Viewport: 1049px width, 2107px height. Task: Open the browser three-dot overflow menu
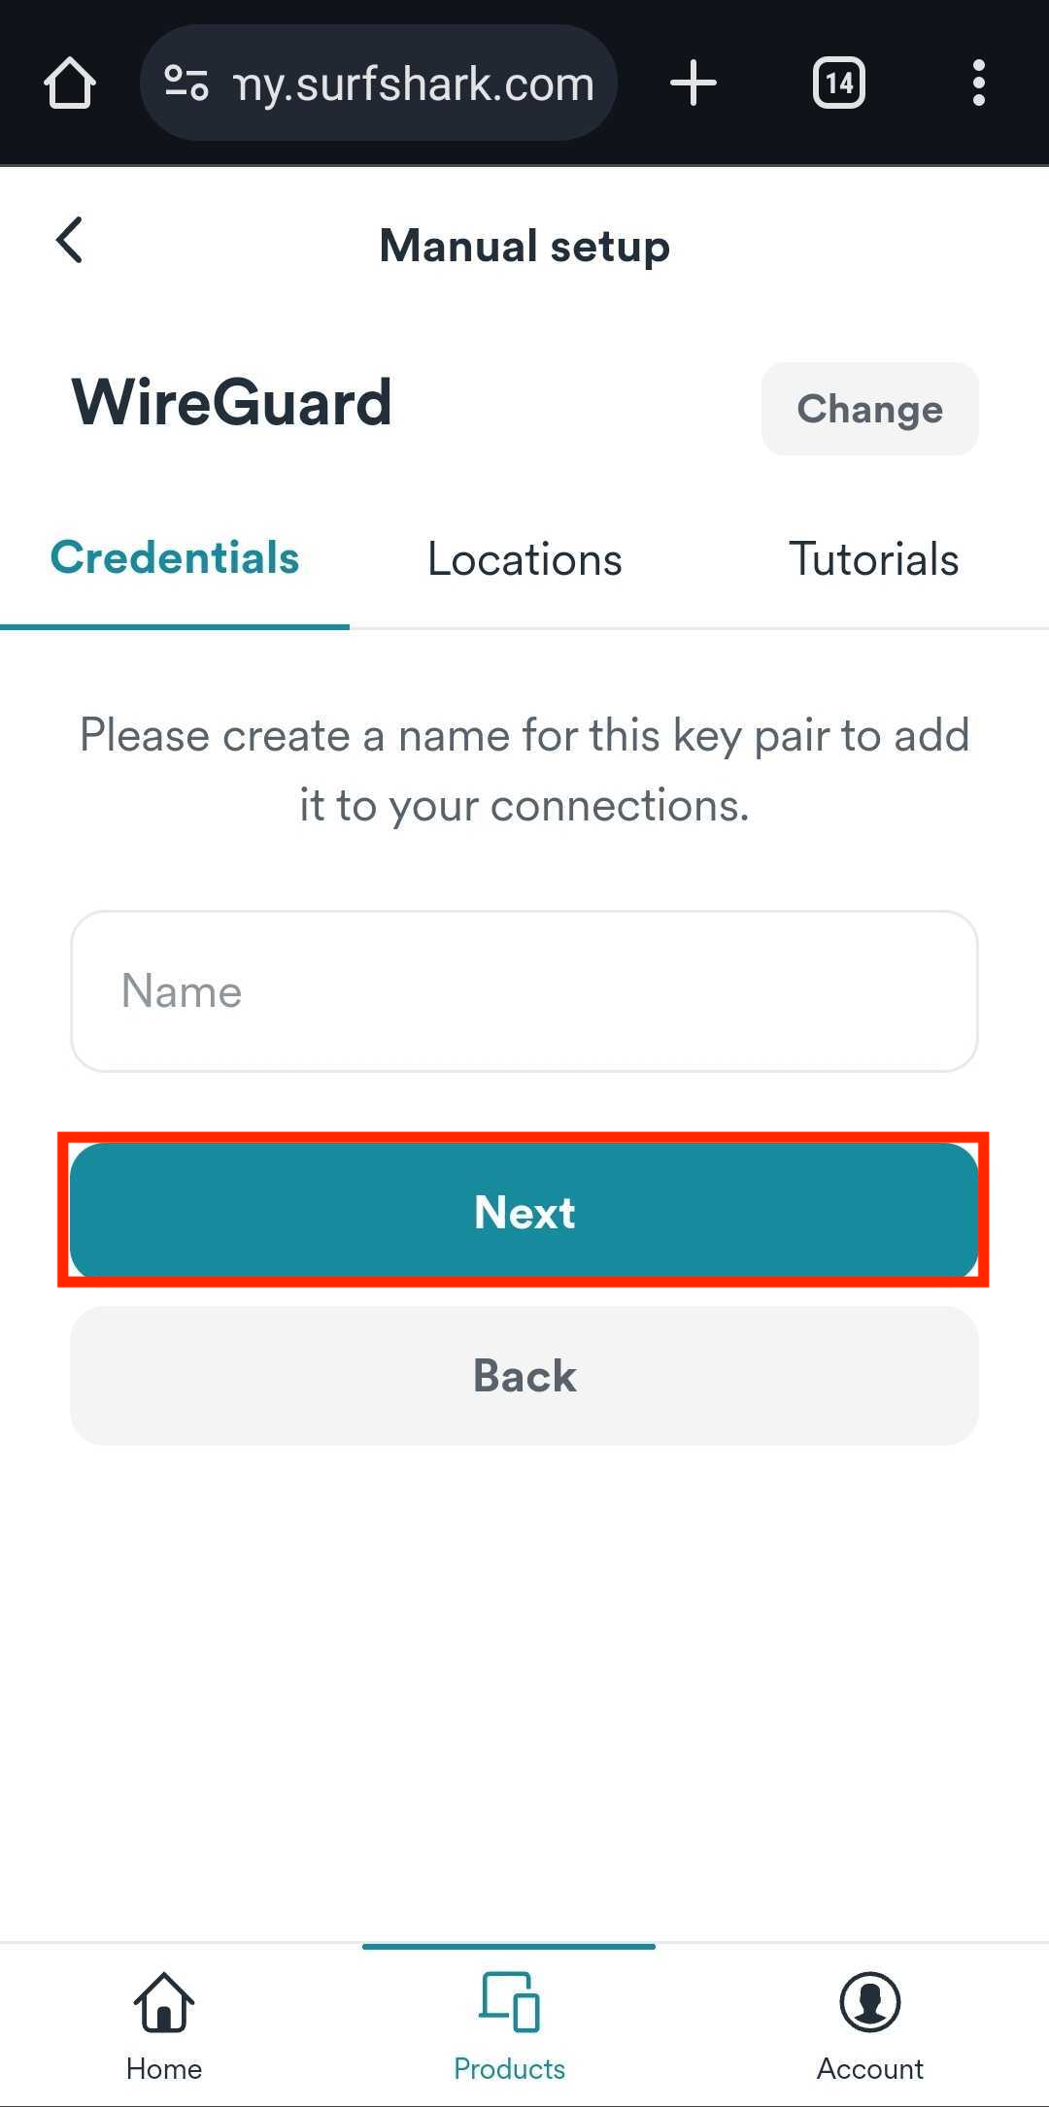click(x=977, y=82)
